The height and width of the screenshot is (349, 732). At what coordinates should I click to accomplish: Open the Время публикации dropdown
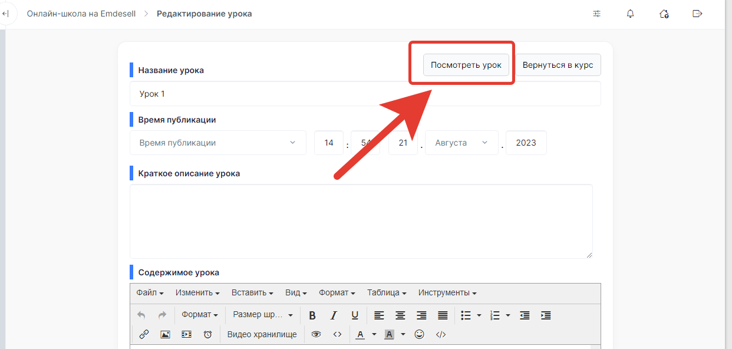pos(218,143)
